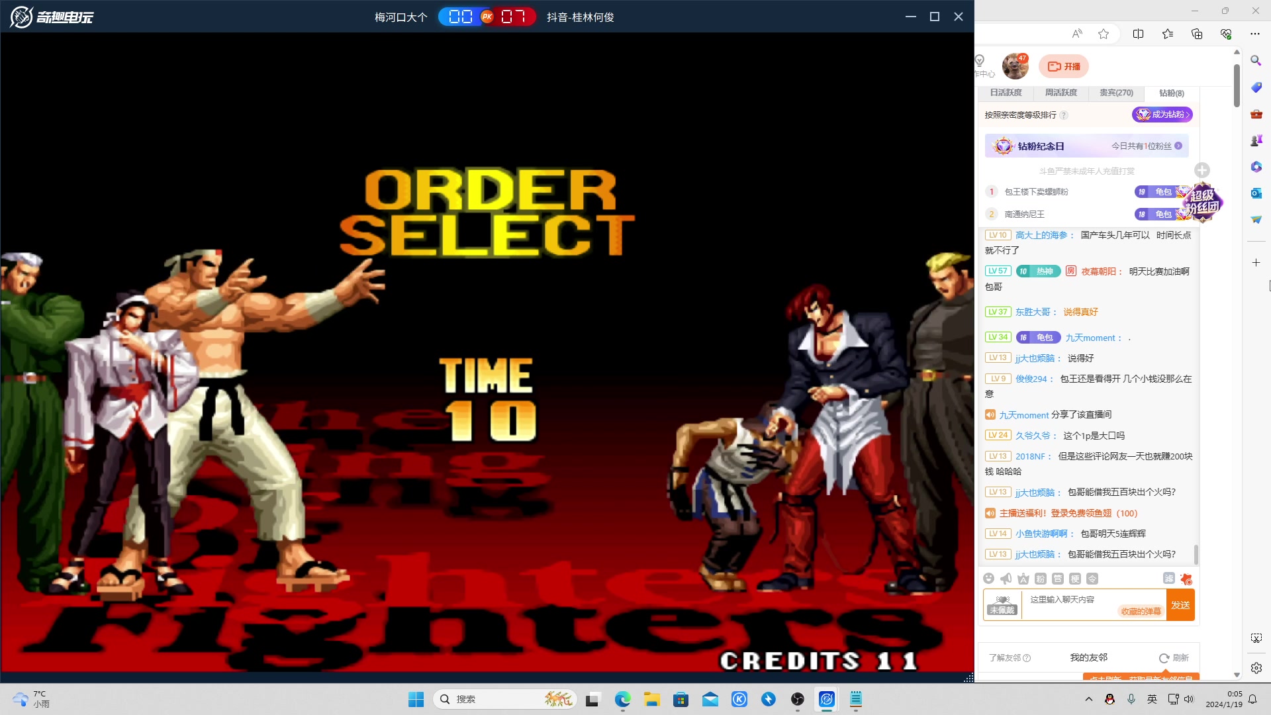
Task: Open the Edge sidebar Shopping tag icon
Action: pos(1256,87)
